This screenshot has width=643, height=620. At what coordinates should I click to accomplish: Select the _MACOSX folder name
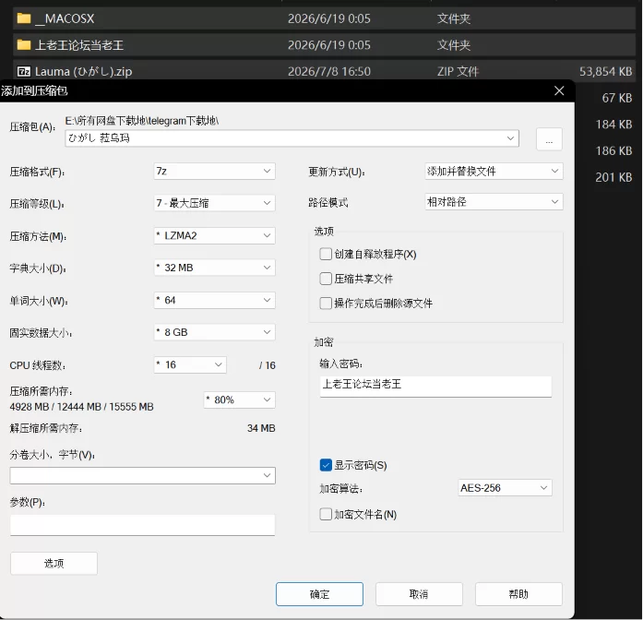(x=65, y=18)
